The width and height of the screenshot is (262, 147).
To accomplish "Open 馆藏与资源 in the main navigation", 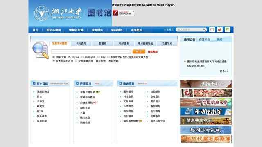I will tap(76, 30).
